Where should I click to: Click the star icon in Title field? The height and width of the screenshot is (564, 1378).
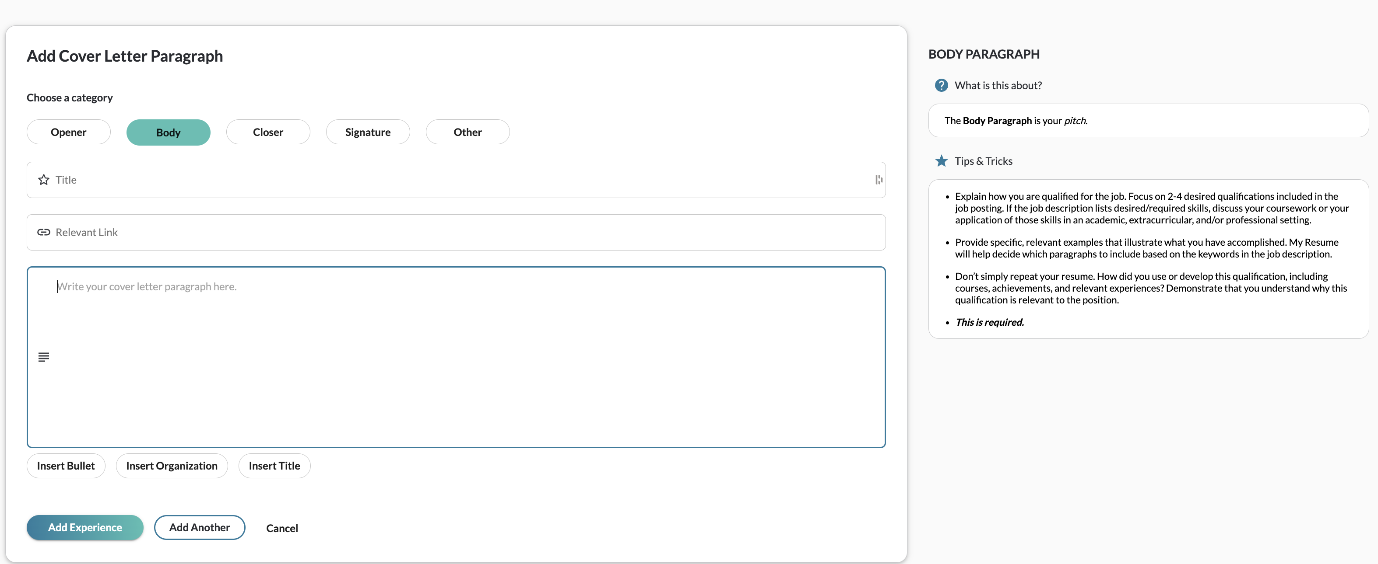tap(44, 180)
